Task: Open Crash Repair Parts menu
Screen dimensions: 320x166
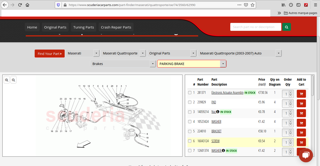Action: 116,27
